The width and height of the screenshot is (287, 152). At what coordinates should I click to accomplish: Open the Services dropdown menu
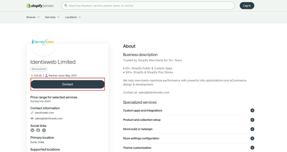(x=52, y=17)
